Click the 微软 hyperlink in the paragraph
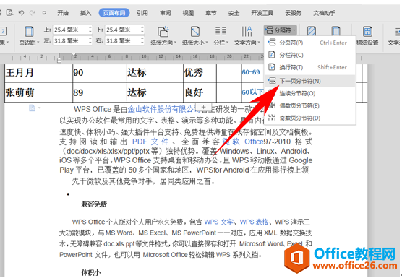Viewport: 402px width, 278px height. point(231,142)
